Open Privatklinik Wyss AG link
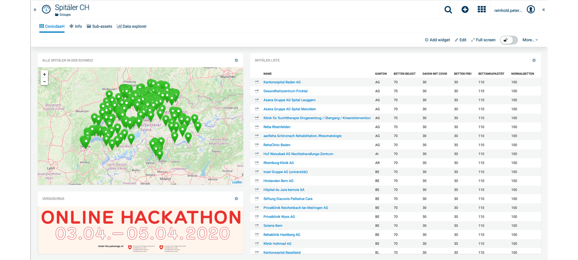The image size is (578, 260). pyautogui.click(x=279, y=217)
